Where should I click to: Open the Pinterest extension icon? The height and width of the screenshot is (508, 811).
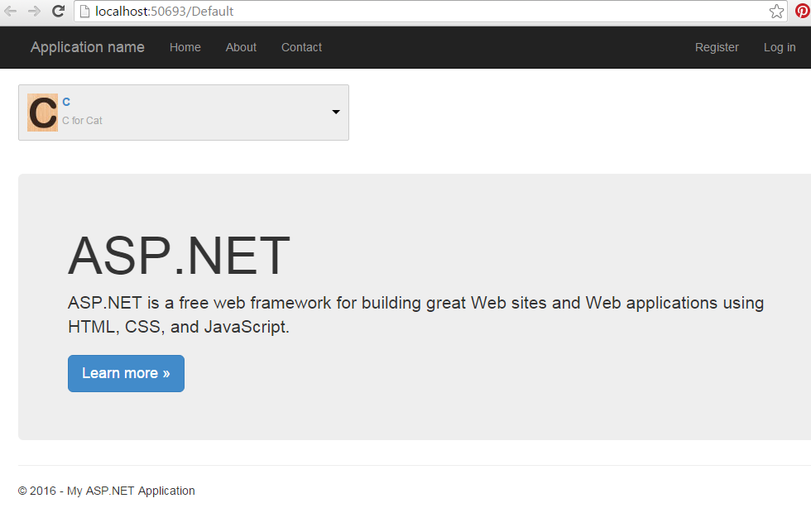803,11
